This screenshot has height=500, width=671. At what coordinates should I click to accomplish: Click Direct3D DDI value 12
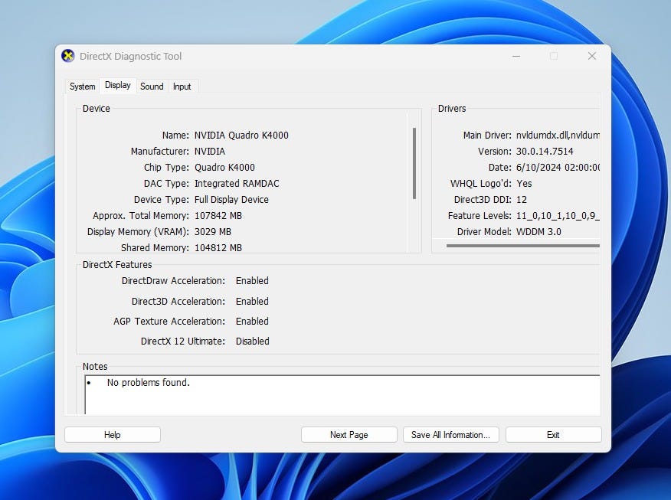pos(522,200)
